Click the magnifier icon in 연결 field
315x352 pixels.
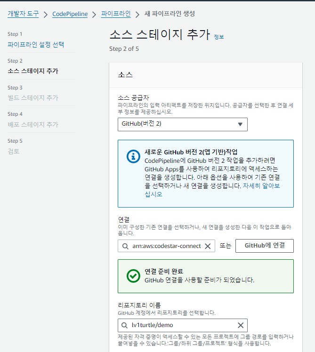pos(125,246)
